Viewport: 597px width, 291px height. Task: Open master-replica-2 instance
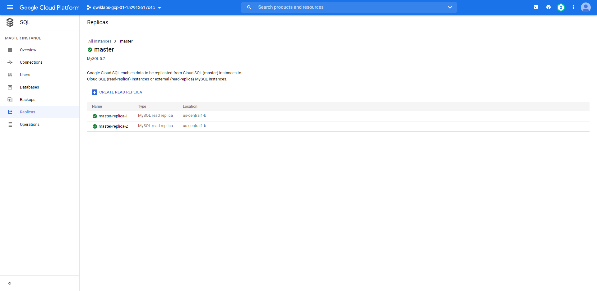click(113, 126)
